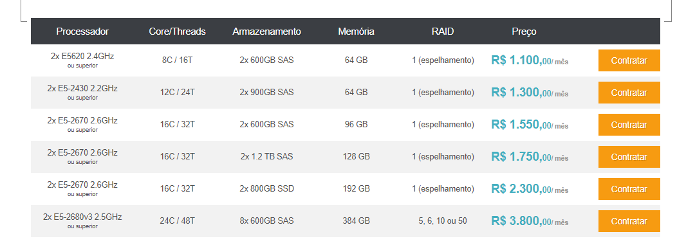Click the Preço column header

point(524,32)
